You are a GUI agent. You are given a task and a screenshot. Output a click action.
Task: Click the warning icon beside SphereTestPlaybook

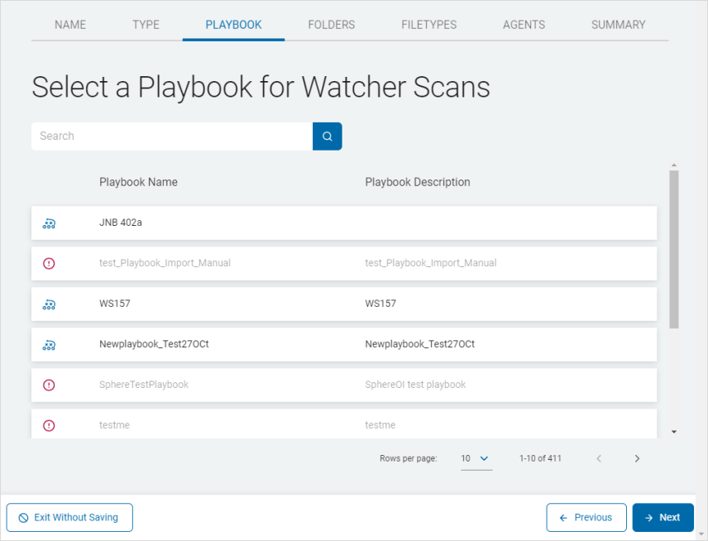49,385
